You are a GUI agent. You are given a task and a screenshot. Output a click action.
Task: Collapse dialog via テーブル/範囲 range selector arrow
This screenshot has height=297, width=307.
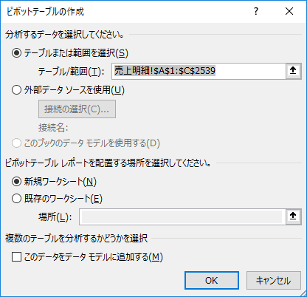(293, 71)
